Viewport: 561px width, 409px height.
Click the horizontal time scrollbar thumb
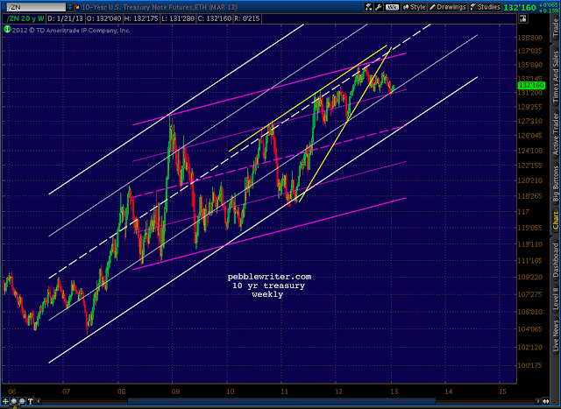point(281,401)
